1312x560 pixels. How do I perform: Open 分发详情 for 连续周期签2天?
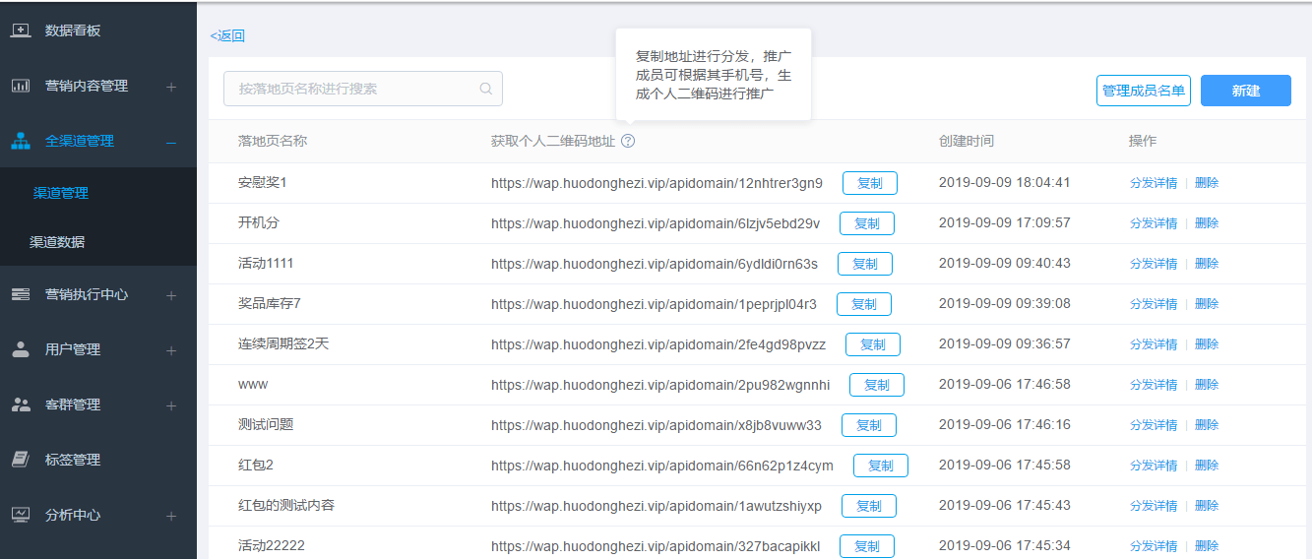(x=1154, y=344)
